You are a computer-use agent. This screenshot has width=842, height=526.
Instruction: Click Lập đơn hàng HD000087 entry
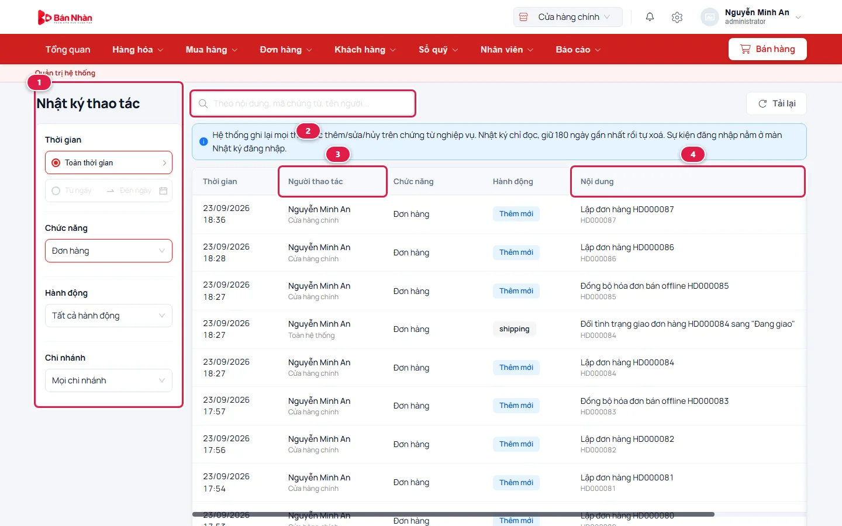[627, 209]
